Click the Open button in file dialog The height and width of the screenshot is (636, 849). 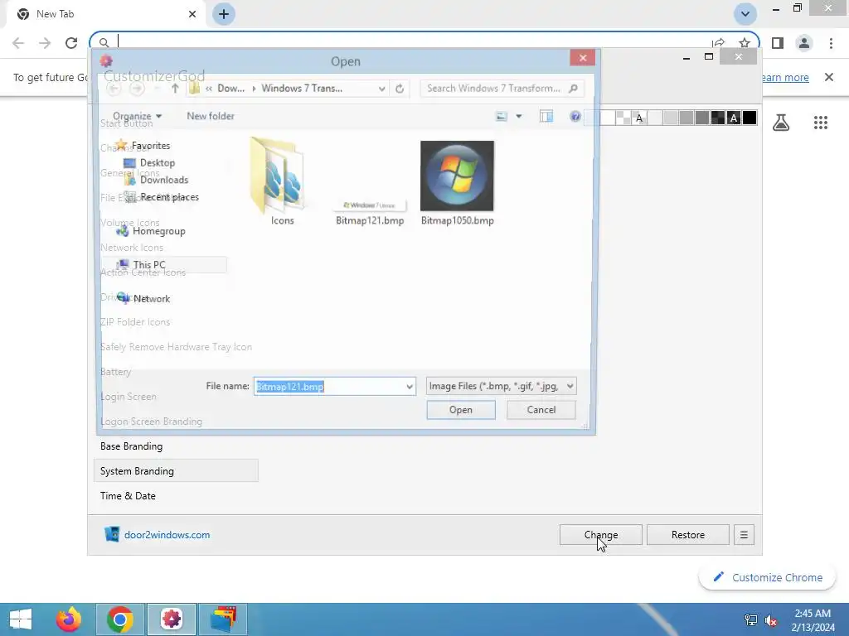point(461,410)
